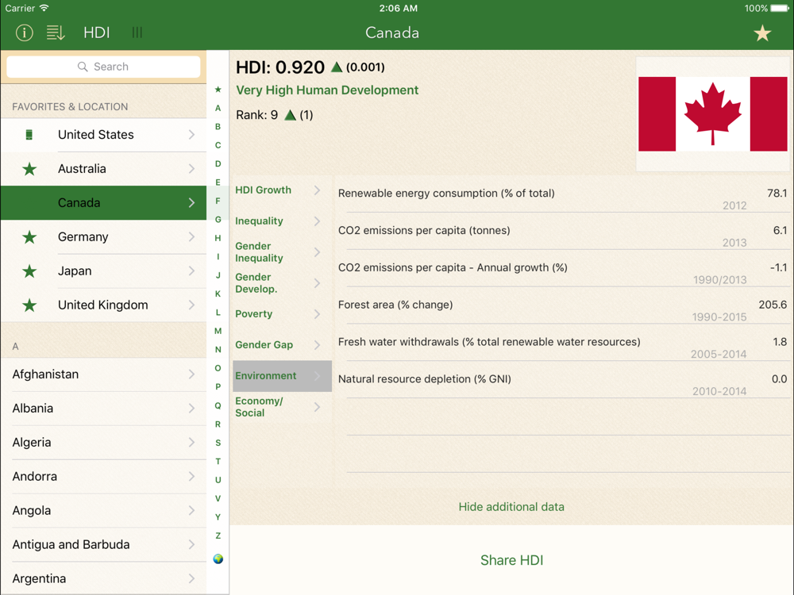Open the Gender Inequality category
Viewport: 794px width, 595px height.
click(x=282, y=252)
